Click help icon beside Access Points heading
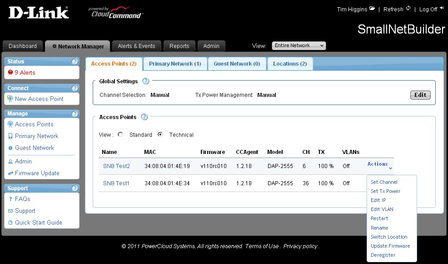The image size is (448, 264). [x=144, y=117]
